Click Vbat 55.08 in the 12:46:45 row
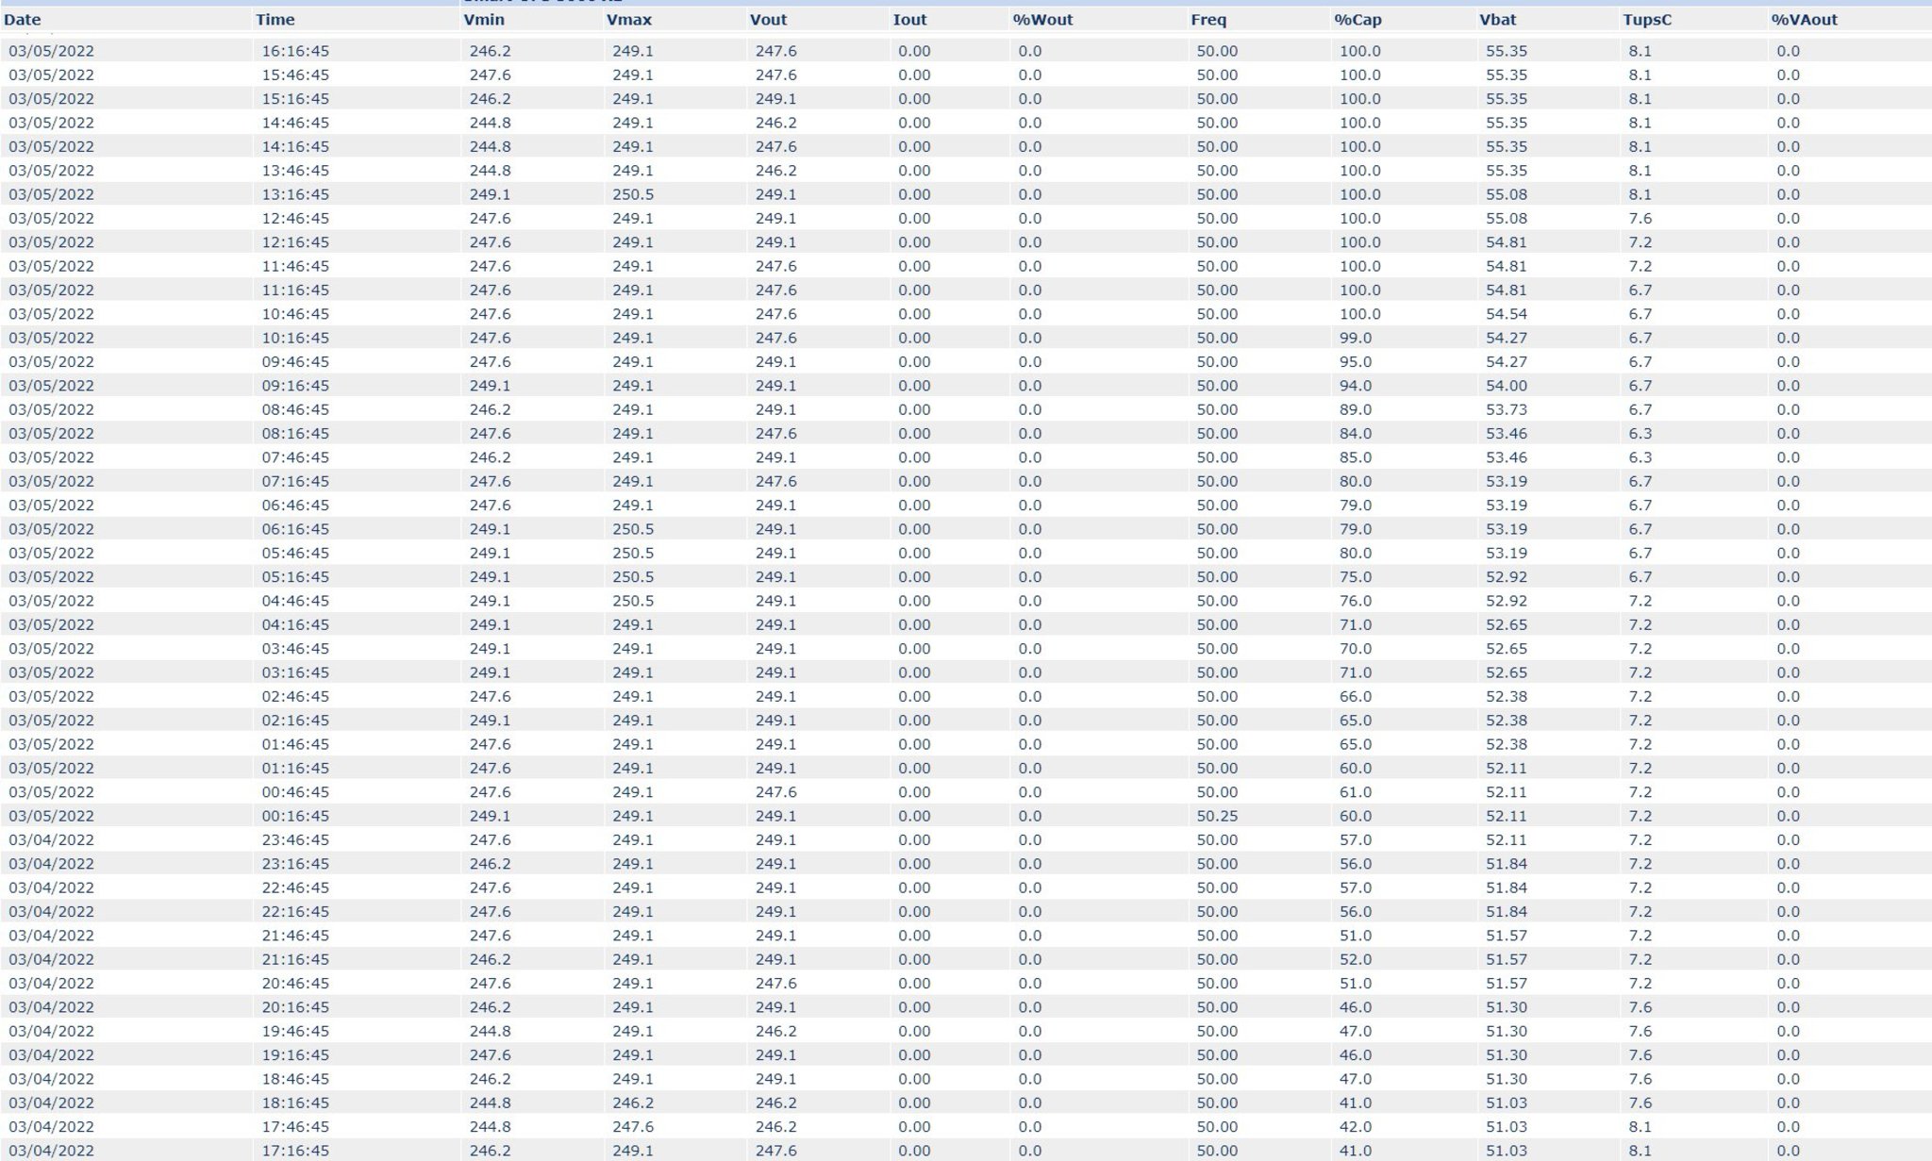 tap(1507, 219)
